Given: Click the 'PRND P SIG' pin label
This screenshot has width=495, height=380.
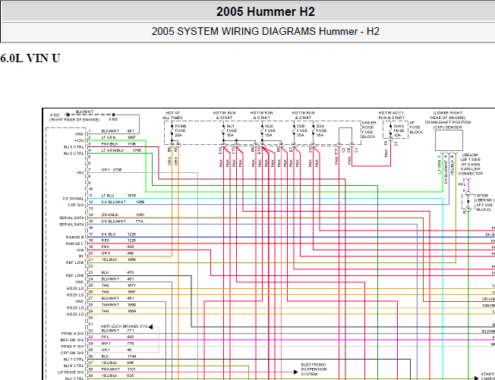Looking at the screenshot, I should pos(73,347).
